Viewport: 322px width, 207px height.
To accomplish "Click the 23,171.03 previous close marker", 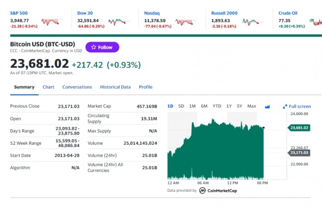I will tap(299, 152).
